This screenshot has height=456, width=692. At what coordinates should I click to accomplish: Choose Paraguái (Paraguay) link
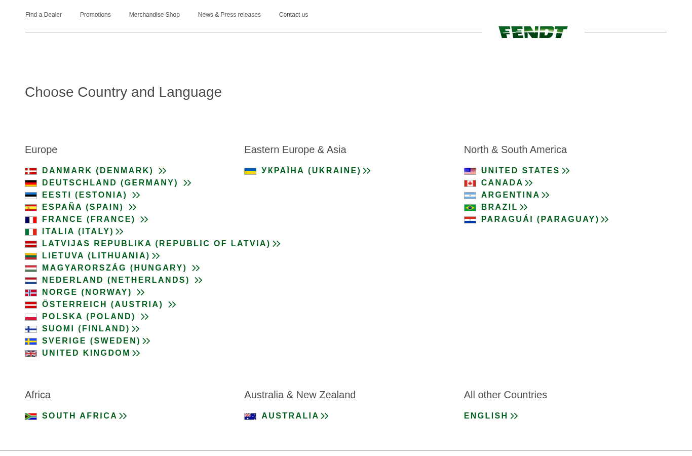point(545,219)
